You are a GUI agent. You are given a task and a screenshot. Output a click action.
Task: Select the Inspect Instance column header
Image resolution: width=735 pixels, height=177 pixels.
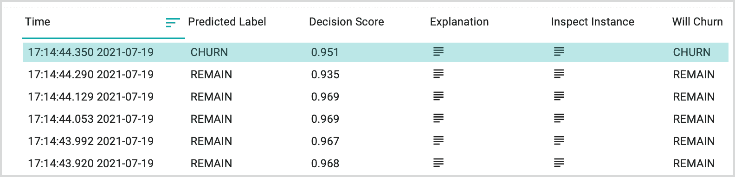593,22
